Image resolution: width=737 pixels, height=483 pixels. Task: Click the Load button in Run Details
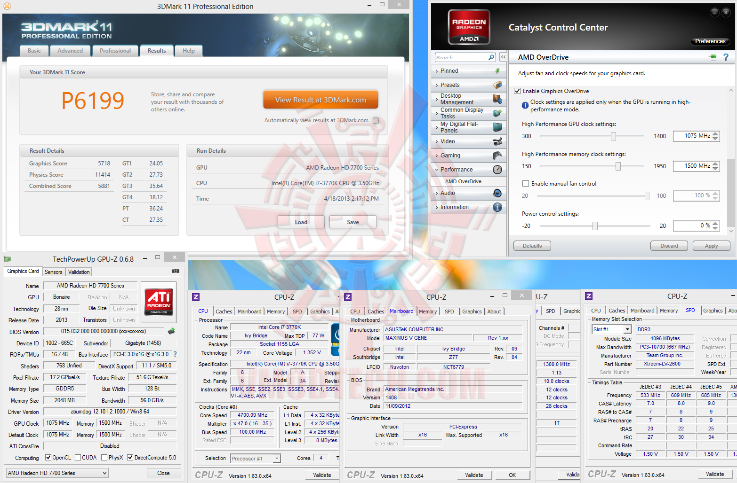(x=301, y=222)
